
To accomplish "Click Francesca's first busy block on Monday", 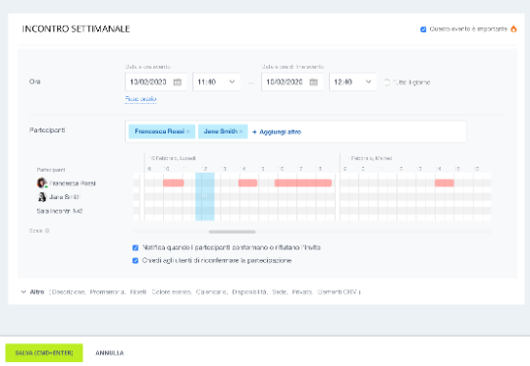I will [x=174, y=183].
